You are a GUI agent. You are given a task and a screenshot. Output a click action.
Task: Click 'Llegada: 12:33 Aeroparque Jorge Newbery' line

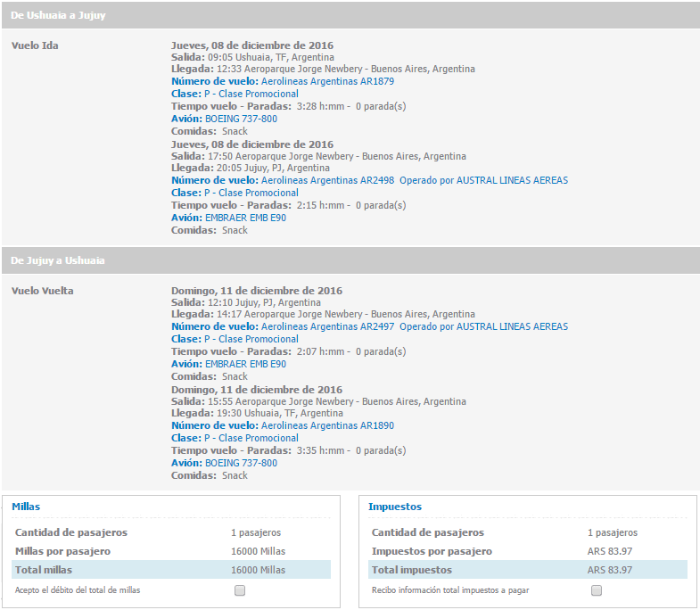coord(323,69)
